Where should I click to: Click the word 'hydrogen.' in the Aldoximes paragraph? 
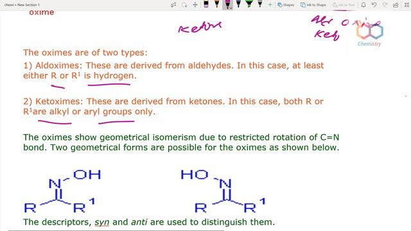tap(115, 76)
